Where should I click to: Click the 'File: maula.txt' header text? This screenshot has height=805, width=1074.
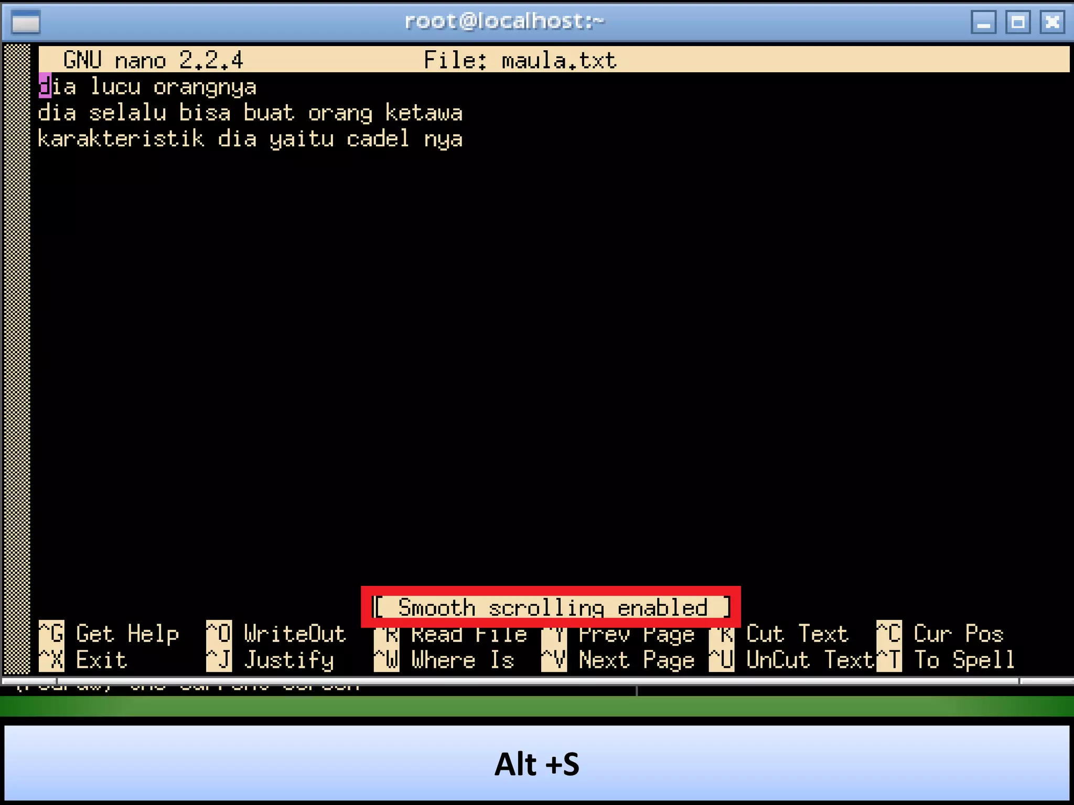[x=520, y=60]
